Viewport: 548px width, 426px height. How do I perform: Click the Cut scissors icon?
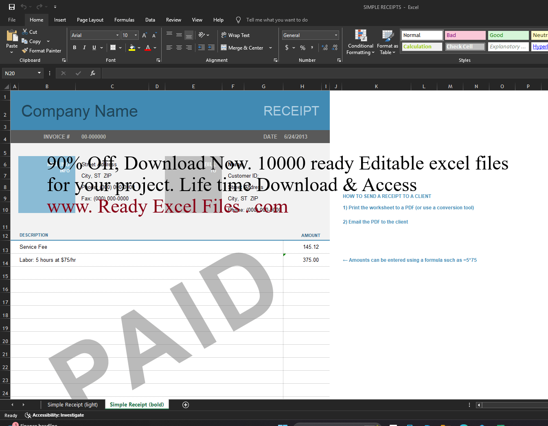[25, 32]
